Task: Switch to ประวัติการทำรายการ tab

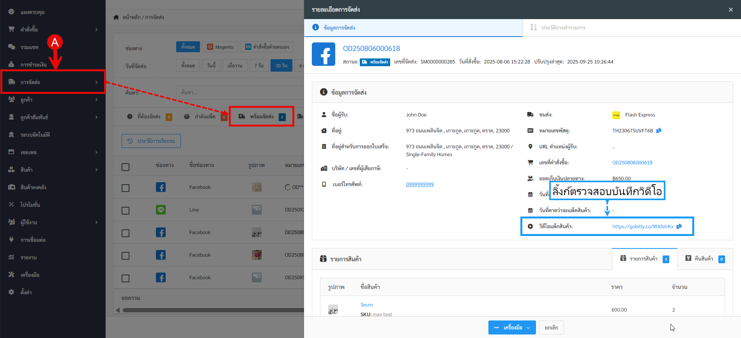Action: pyautogui.click(x=563, y=28)
